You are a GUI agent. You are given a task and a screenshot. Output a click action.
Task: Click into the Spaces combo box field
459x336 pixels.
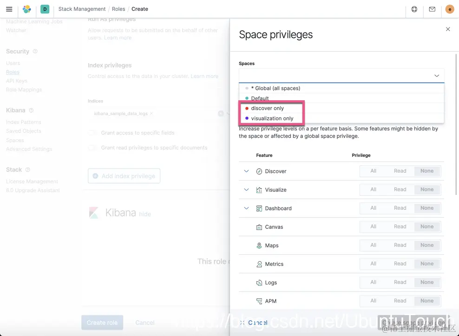(x=341, y=76)
